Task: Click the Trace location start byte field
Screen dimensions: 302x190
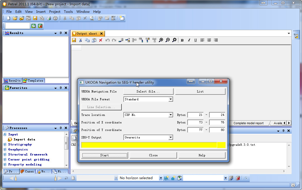Action: coord(195,115)
